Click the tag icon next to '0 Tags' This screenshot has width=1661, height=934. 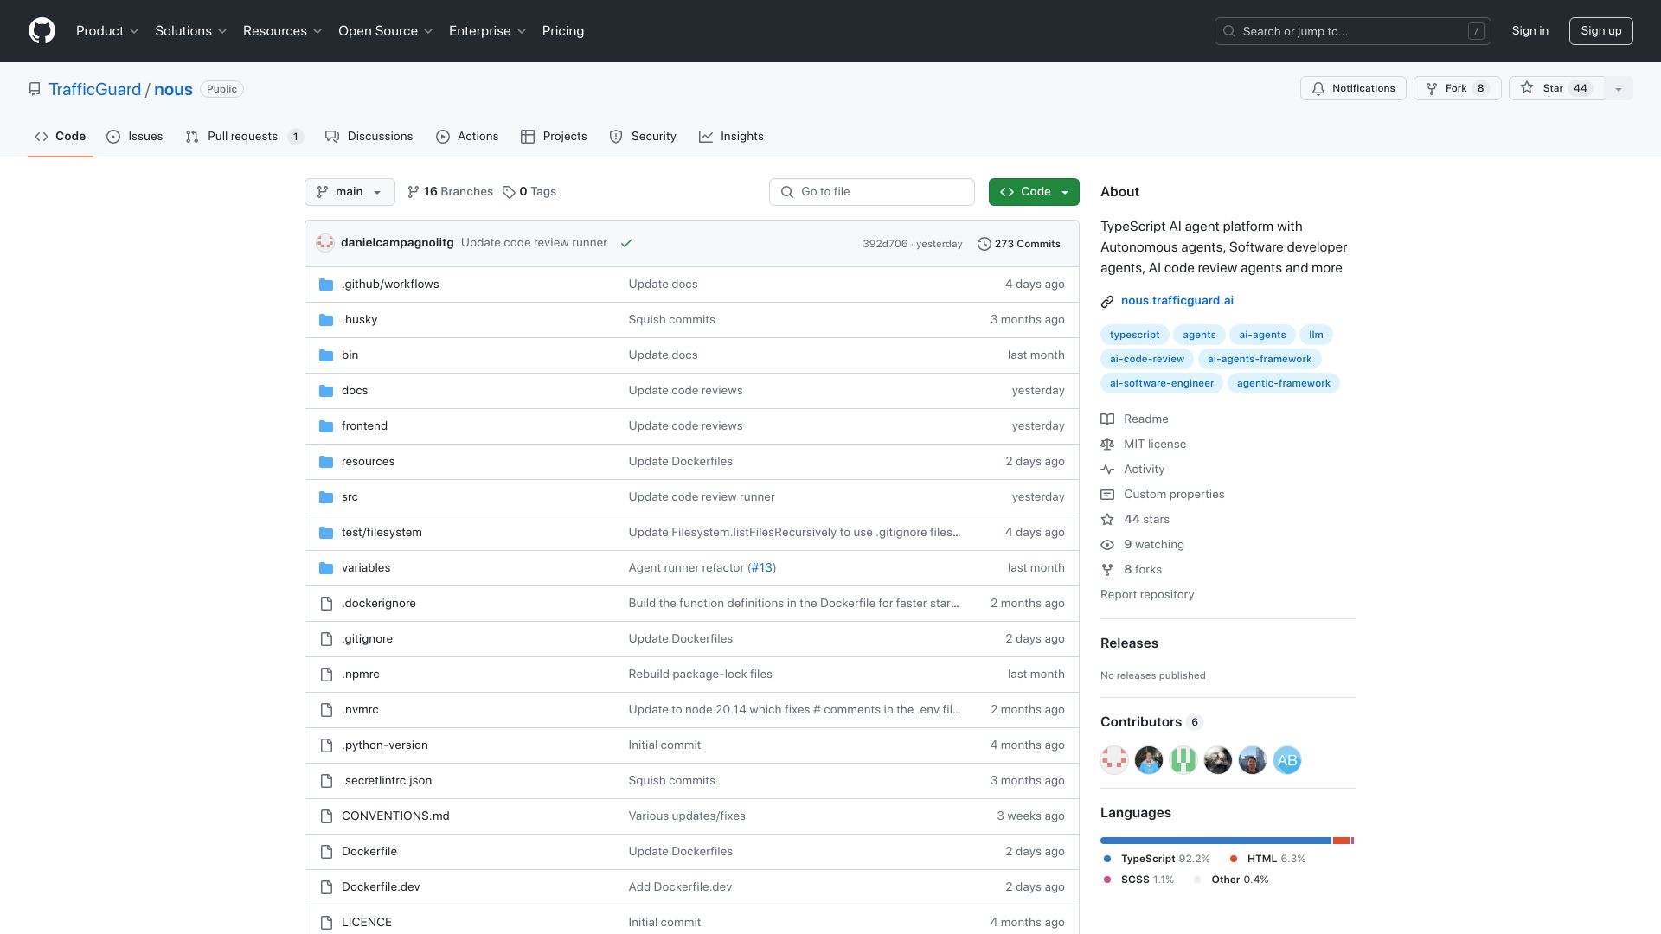coord(509,192)
